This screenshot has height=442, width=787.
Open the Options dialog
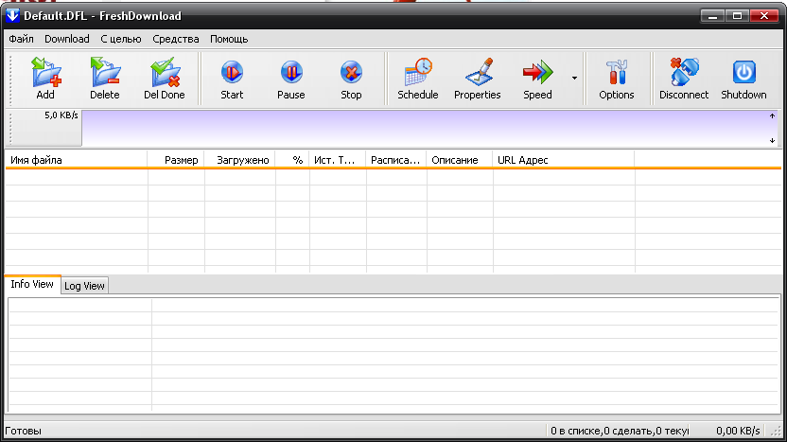coord(617,79)
